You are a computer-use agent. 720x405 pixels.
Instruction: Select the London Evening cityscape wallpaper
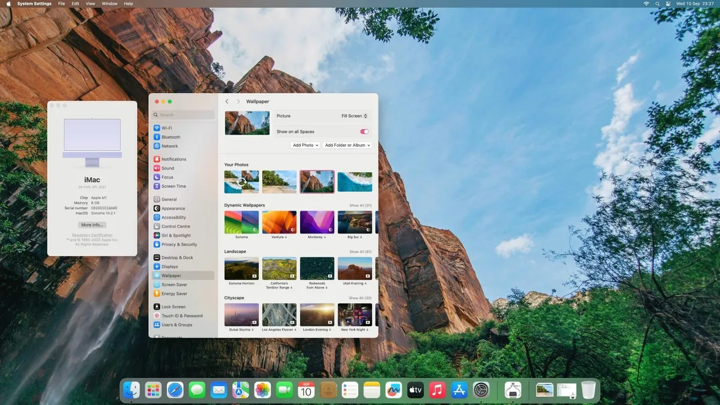click(317, 315)
